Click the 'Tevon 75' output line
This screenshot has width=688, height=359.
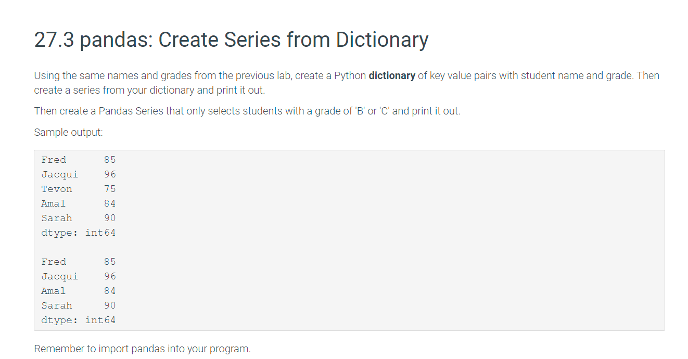79,189
